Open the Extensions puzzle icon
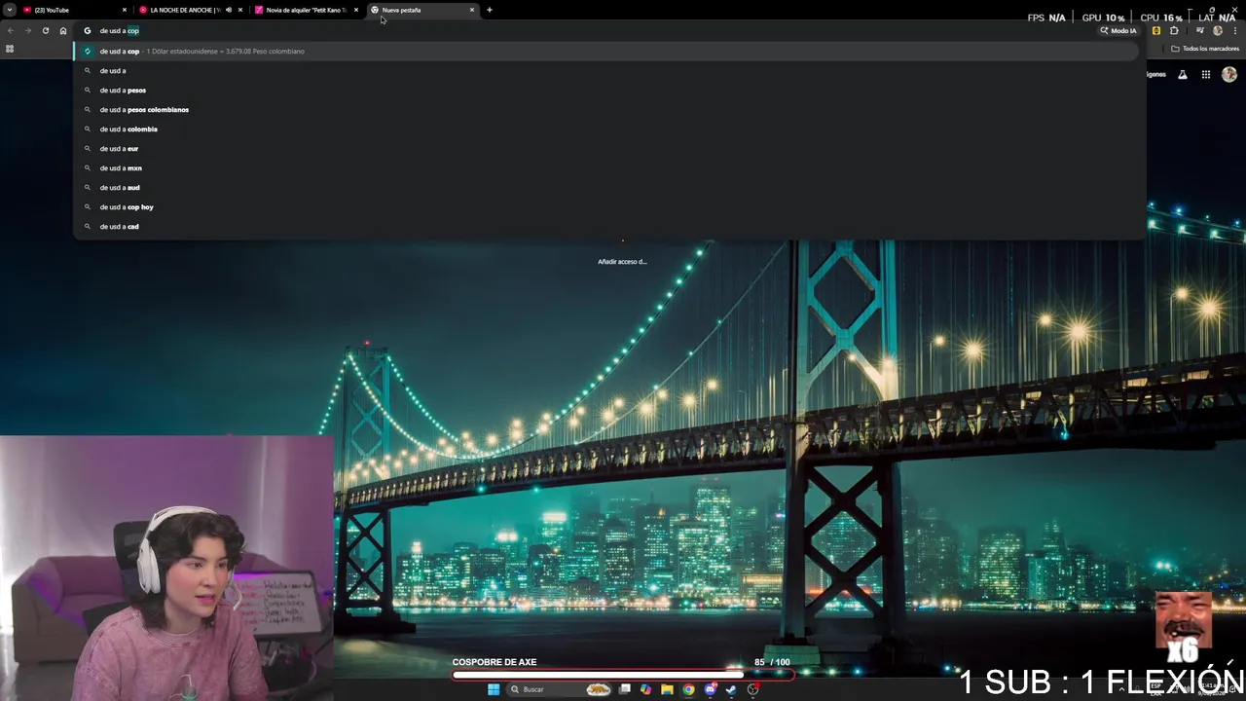The width and height of the screenshot is (1246, 701). coord(1174,30)
